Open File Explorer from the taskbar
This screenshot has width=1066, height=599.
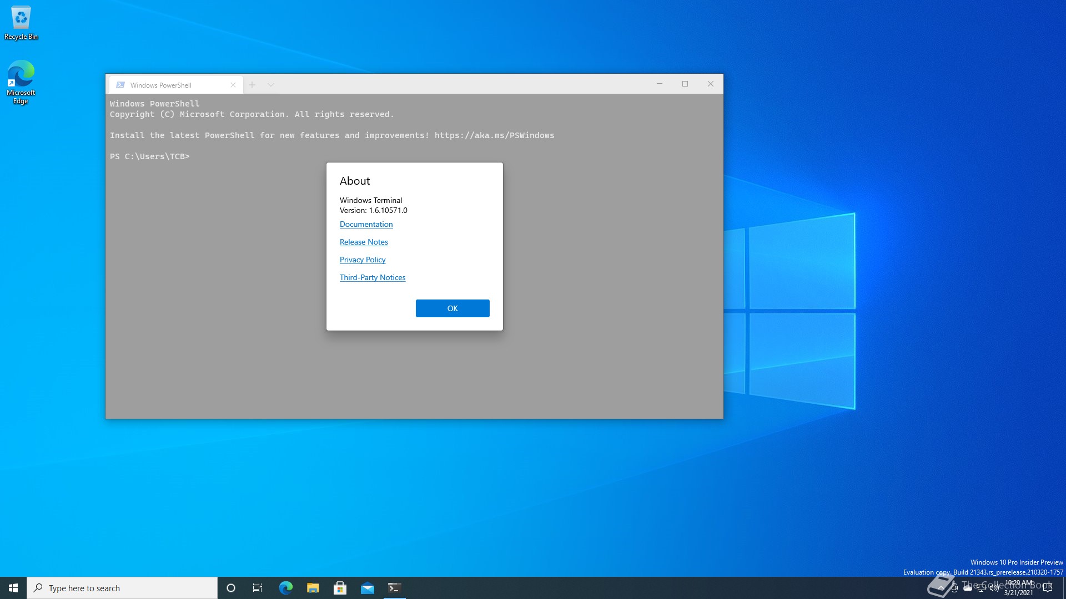(313, 588)
